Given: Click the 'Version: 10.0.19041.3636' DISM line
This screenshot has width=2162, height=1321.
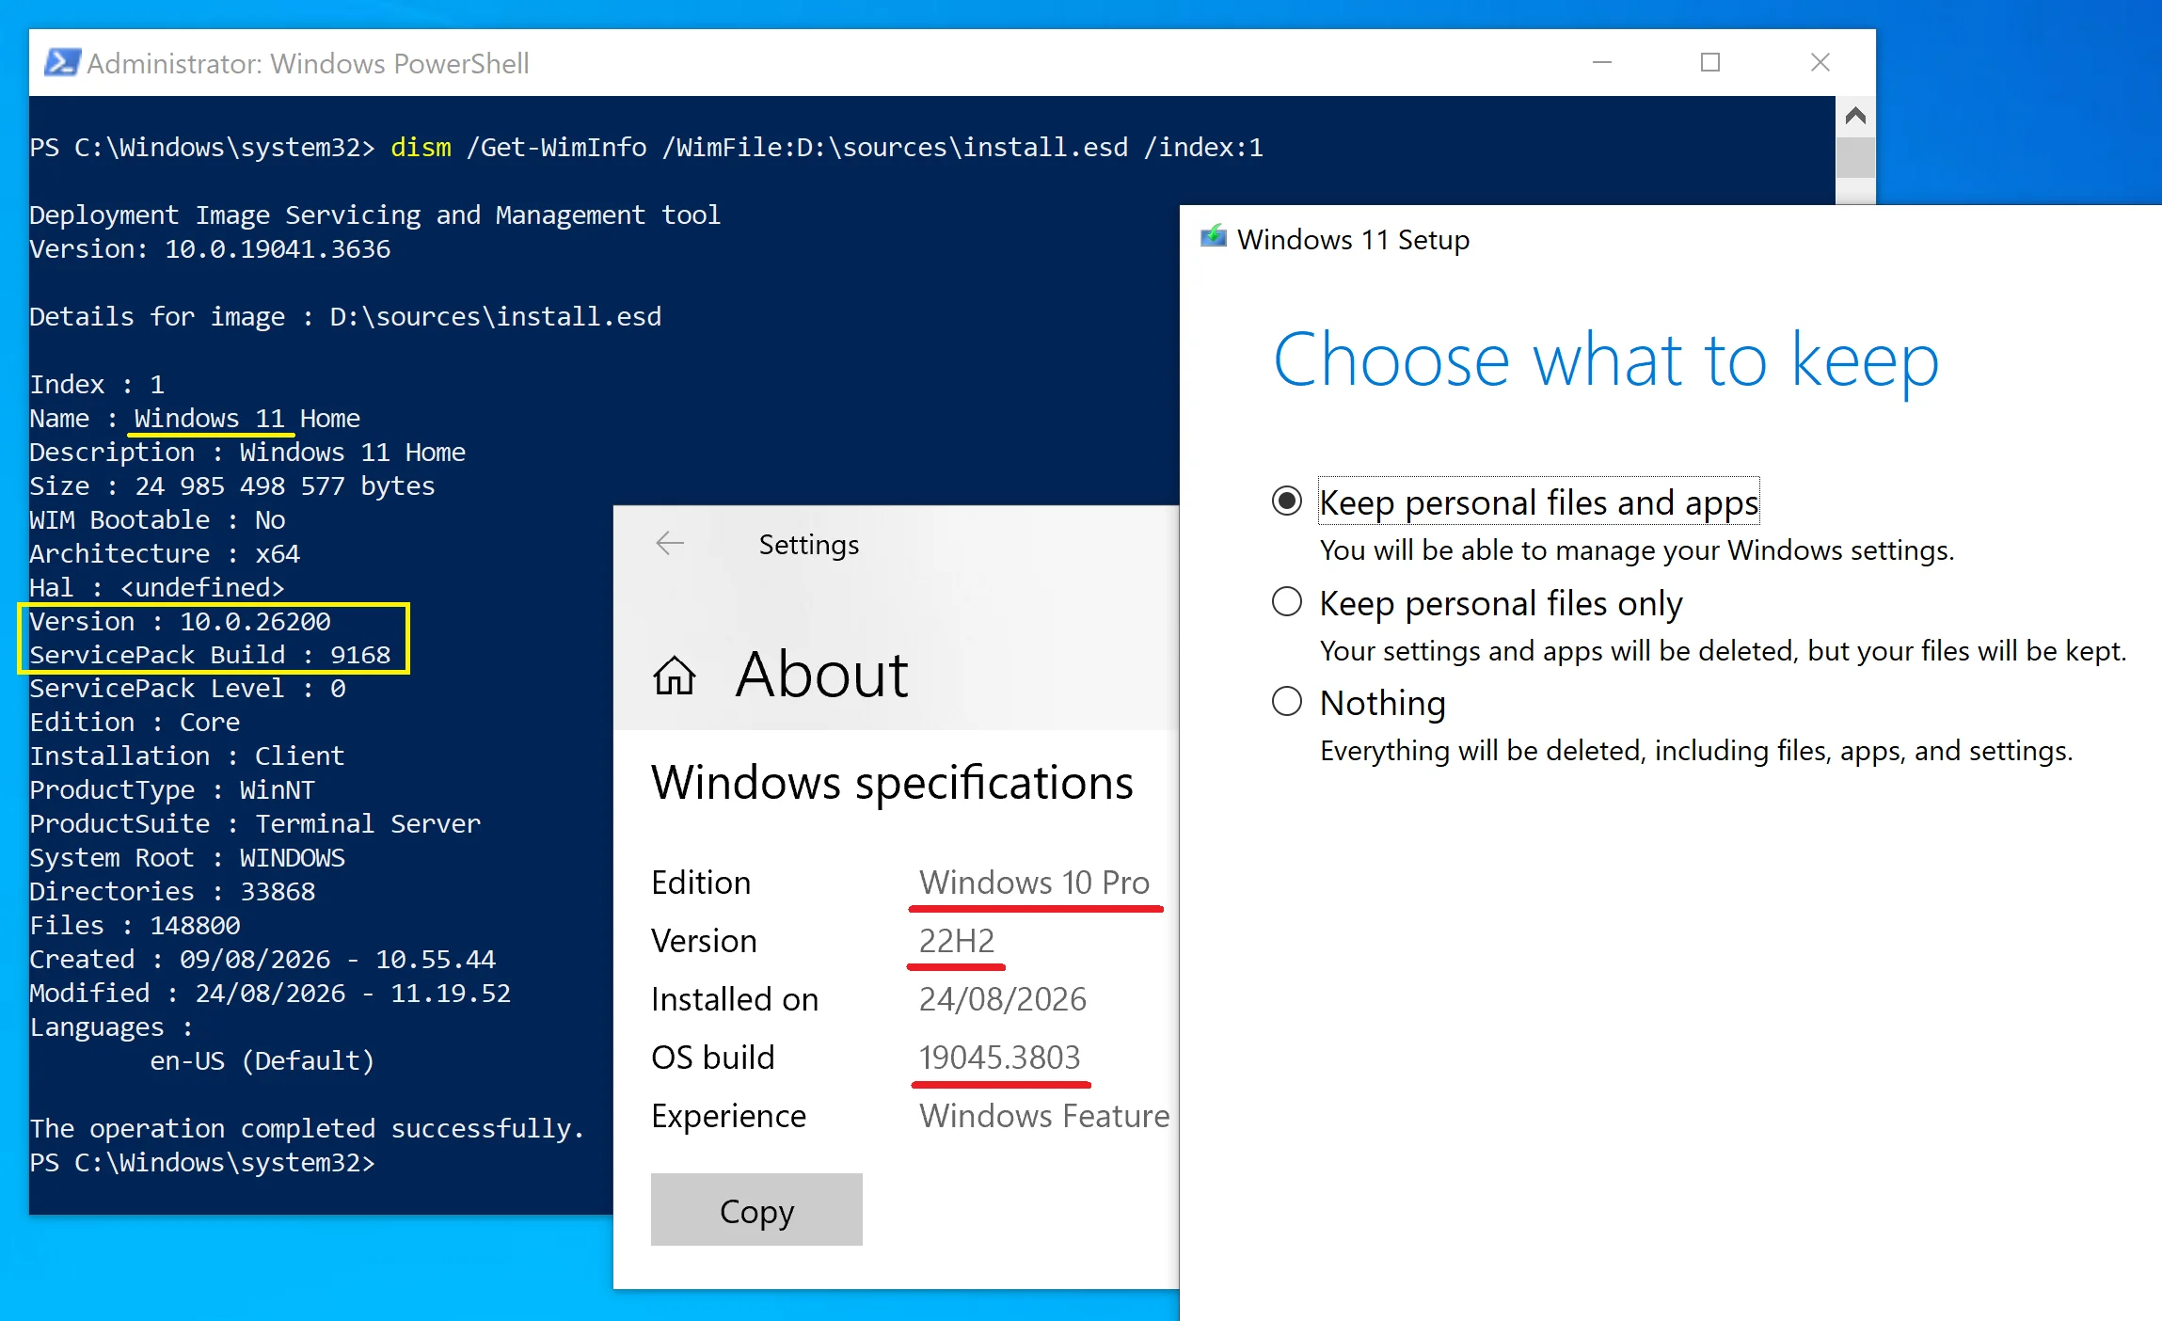Looking at the screenshot, I should tap(210, 249).
